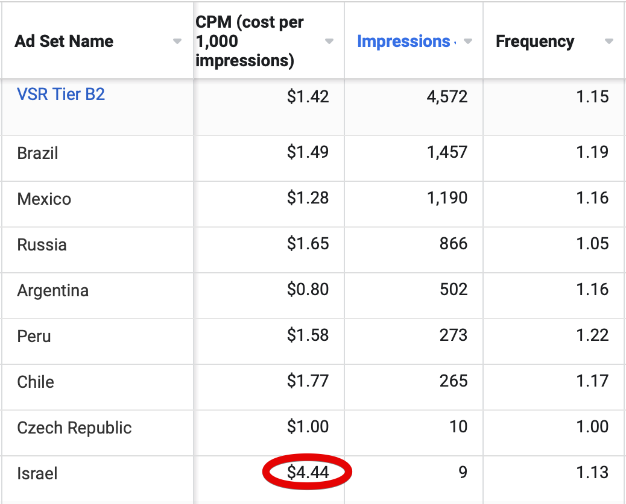
Task: Select the Israel row name
Action: point(37,473)
